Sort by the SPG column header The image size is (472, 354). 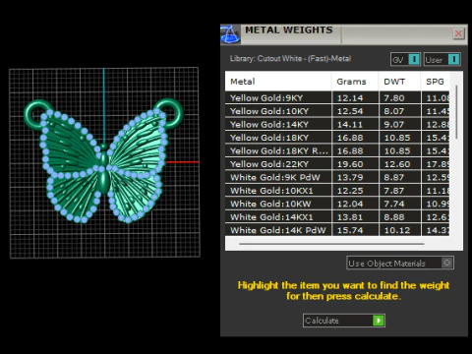pyautogui.click(x=435, y=82)
